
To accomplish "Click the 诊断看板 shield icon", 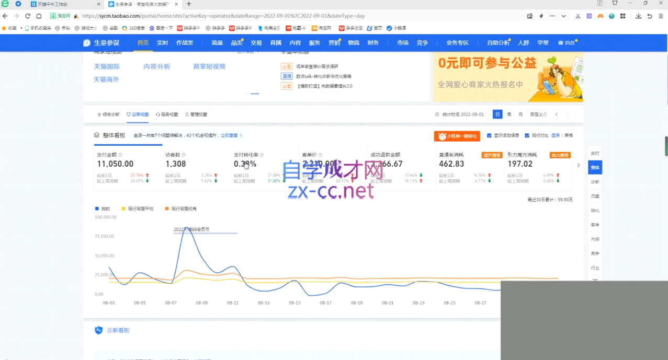I will pos(98,330).
